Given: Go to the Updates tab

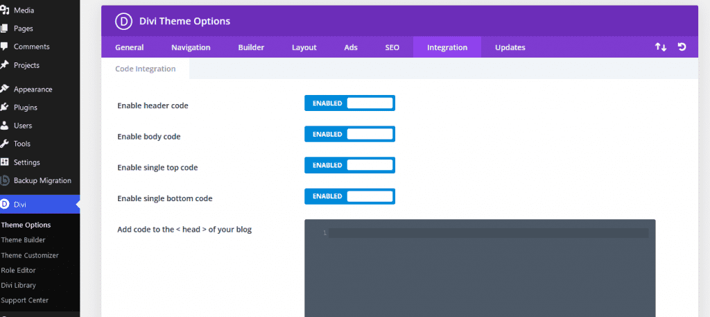Looking at the screenshot, I should click(x=510, y=47).
